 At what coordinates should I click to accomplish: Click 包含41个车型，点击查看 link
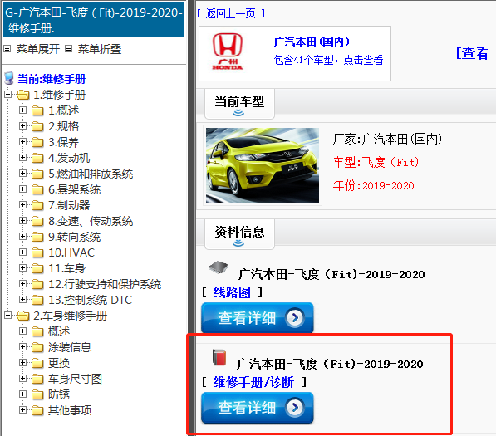tap(328, 60)
